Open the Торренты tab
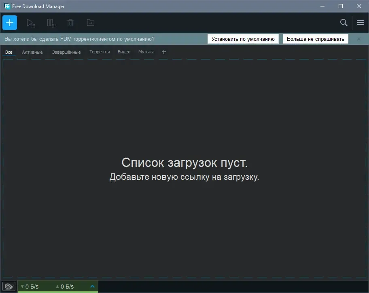 click(100, 52)
